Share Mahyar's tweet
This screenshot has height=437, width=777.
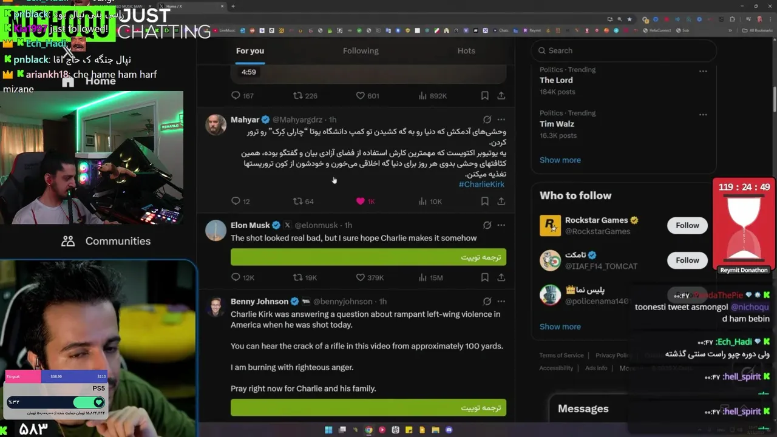[x=501, y=201]
